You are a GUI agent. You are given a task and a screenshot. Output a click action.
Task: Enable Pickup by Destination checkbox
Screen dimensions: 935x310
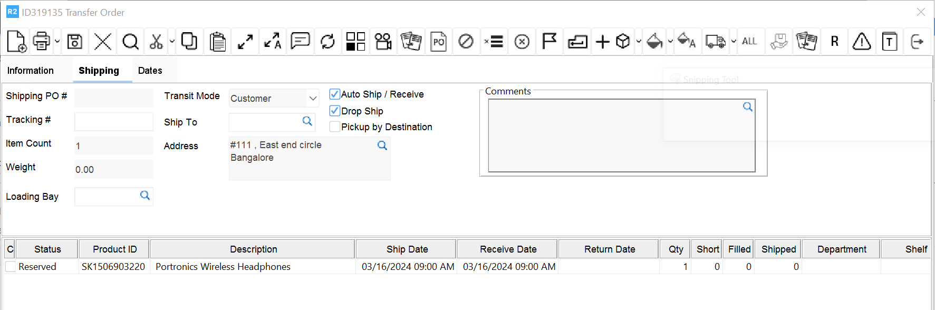[335, 127]
